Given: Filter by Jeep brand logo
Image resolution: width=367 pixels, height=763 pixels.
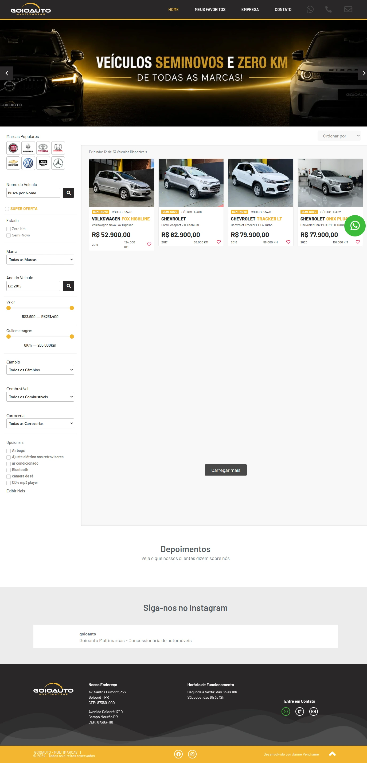Looking at the screenshot, I should (x=43, y=163).
